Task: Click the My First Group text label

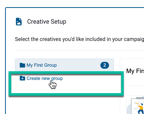Action: coord(42,65)
